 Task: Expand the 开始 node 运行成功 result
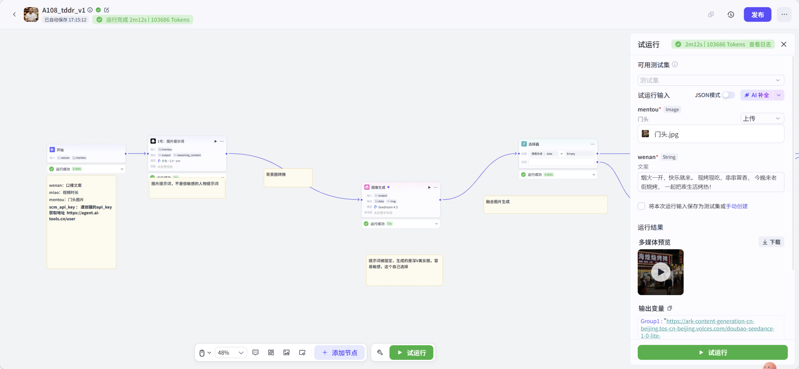tap(122, 169)
